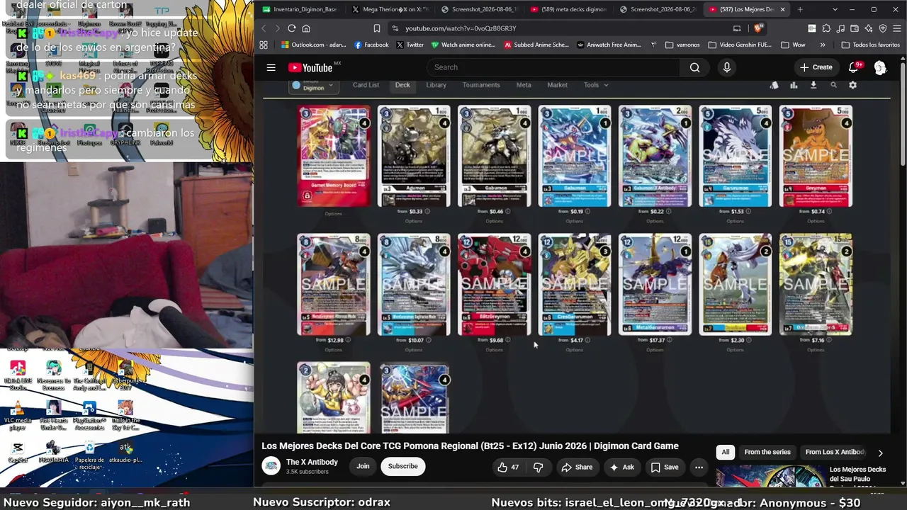Viewport: 907px width, 510px height.
Task: Open more actions ellipsis under the video
Action: tap(699, 467)
